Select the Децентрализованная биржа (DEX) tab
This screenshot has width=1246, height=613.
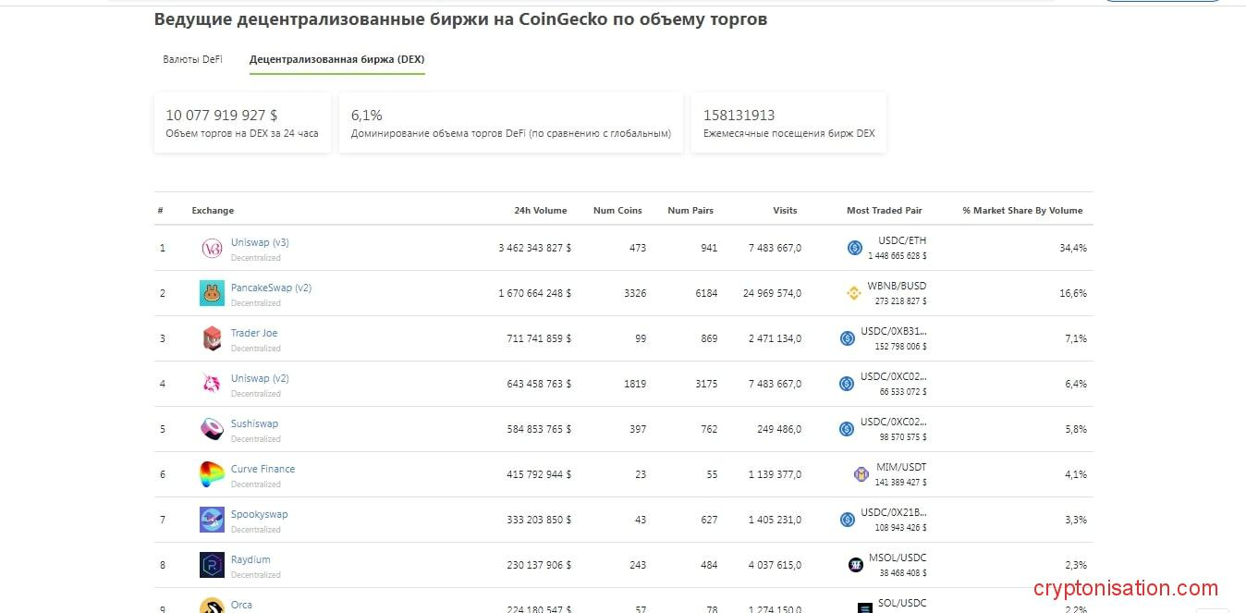coord(336,59)
